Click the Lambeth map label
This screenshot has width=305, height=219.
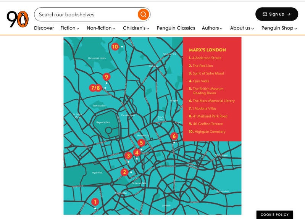tap(166, 205)
